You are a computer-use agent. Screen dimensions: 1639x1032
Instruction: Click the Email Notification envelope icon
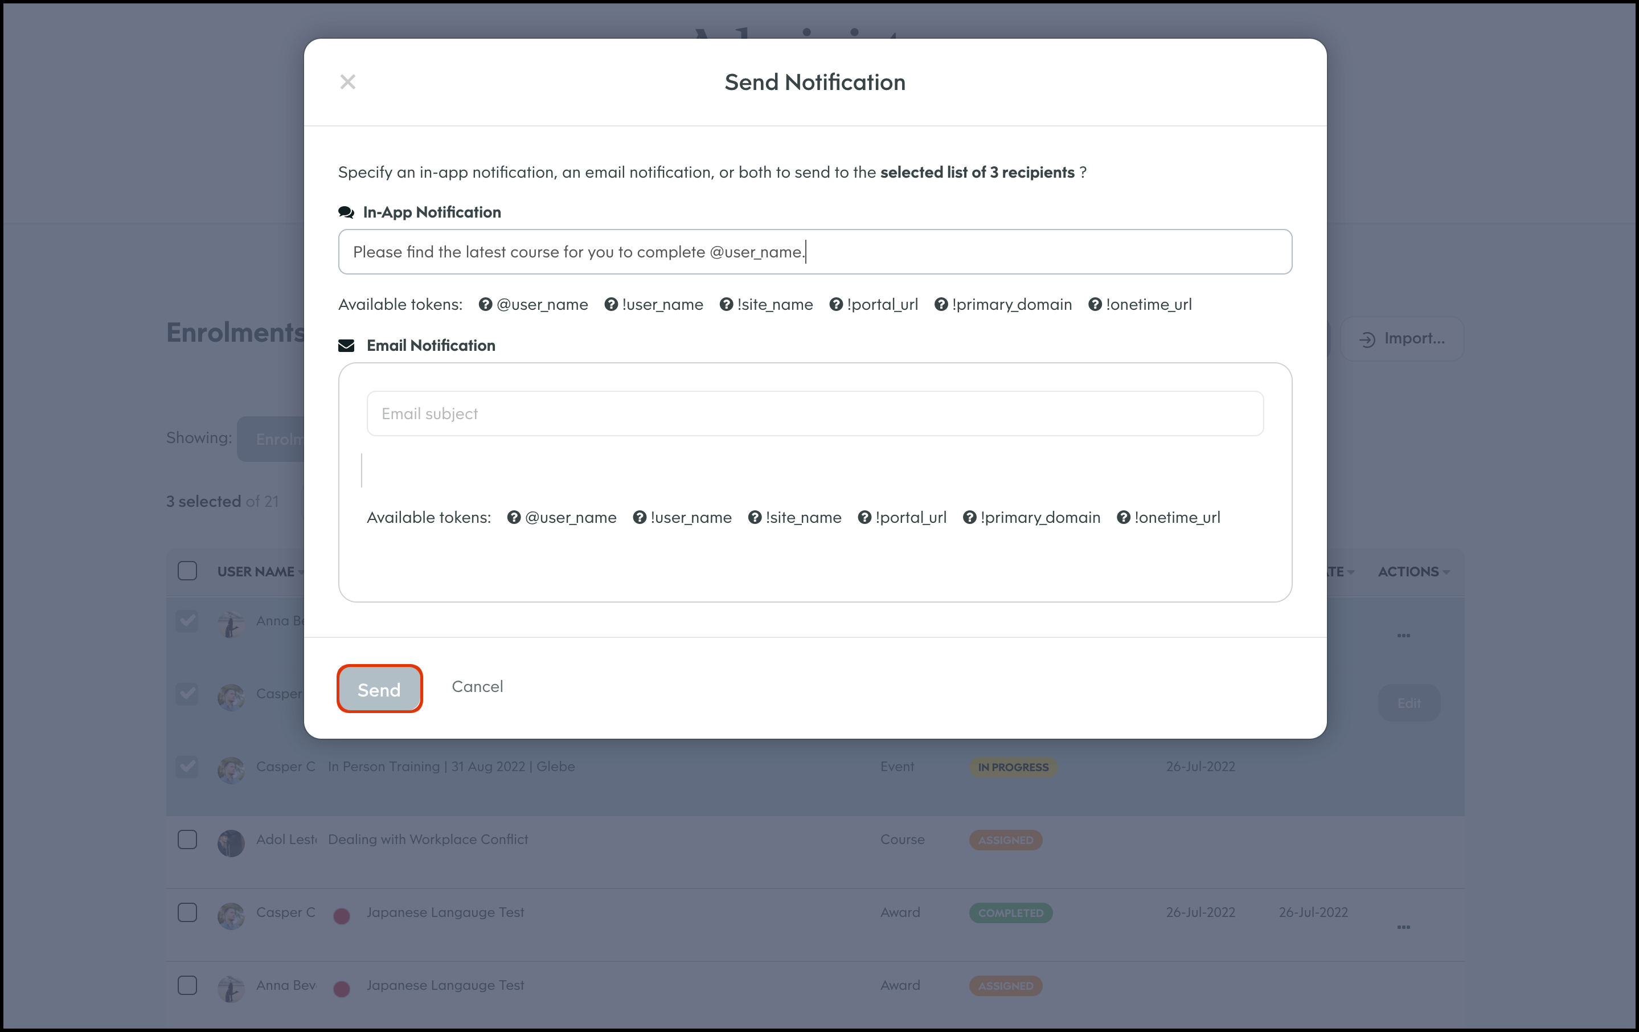tap(346, 346)
